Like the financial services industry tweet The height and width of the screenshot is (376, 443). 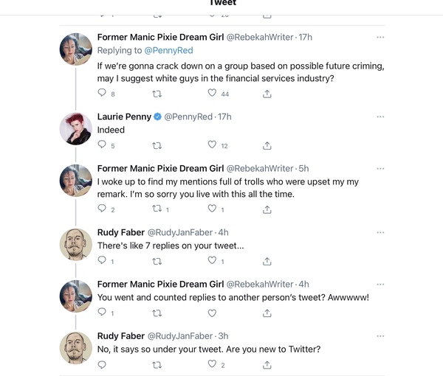coord(212,93)
